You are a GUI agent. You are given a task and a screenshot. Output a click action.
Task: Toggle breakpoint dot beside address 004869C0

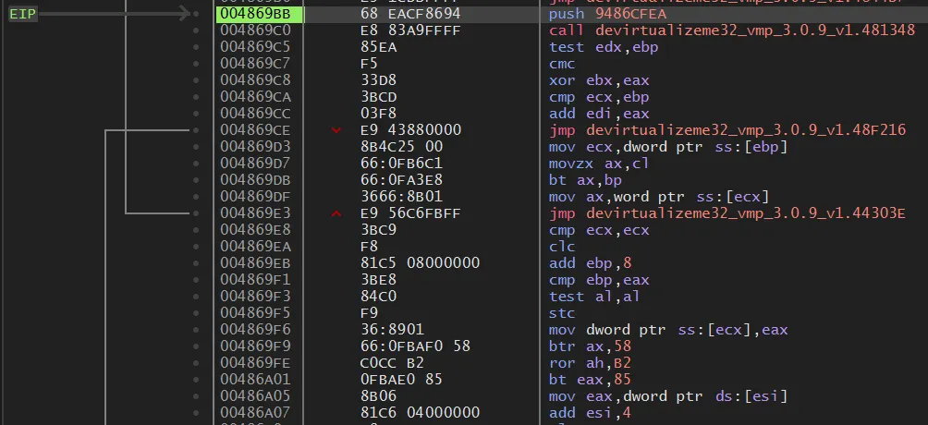click(x=195, y=30)
